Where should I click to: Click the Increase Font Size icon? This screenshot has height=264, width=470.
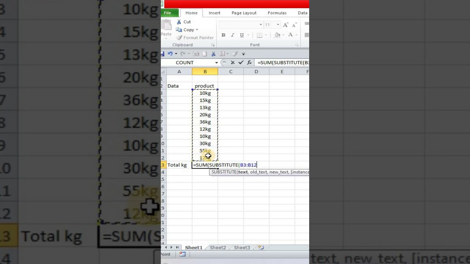click(x=286, y=25)
